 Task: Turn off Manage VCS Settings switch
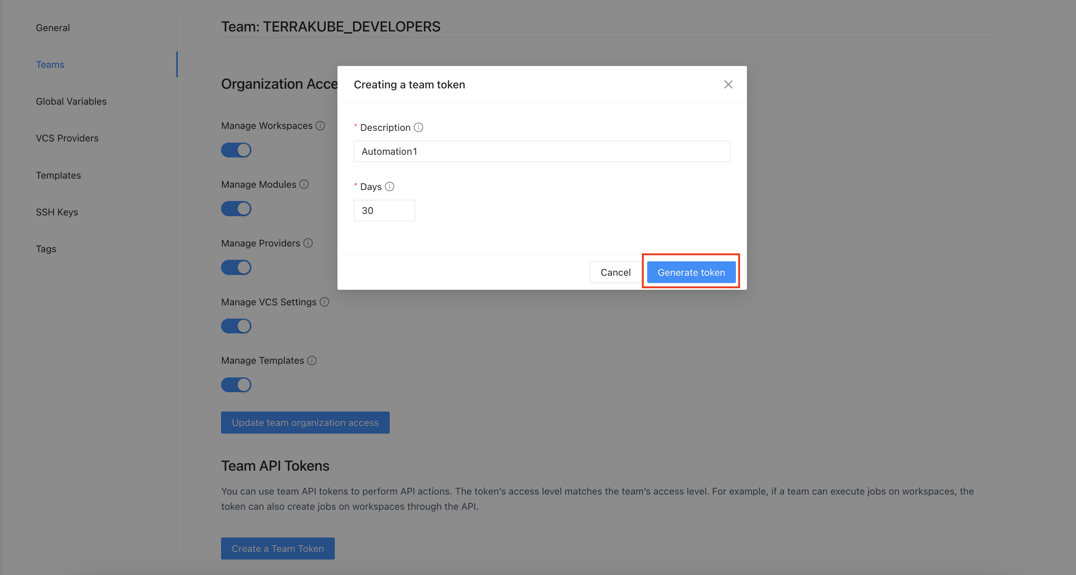pos(236,326)
